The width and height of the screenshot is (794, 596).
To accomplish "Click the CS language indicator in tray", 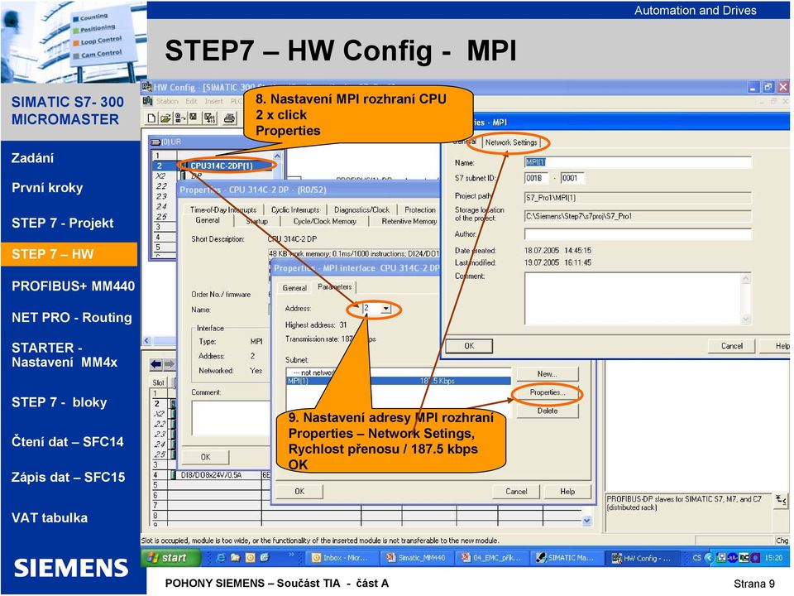I will click(x=696, y=558).
